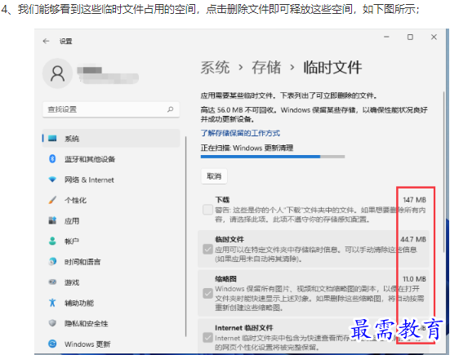Check the 下载 checkbox
This screenshot has width=450, height=355.
coord(207,210)
